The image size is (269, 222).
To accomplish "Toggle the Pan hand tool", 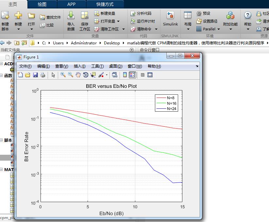I will coord(78,75).
